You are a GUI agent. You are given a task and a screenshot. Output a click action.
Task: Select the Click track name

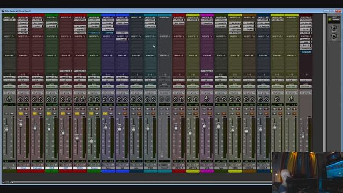(x=9, y=168)
